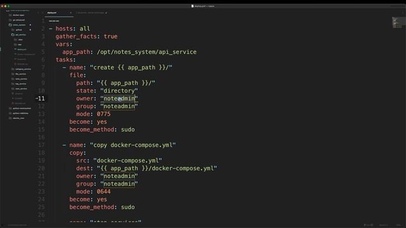Viewport: 406px width, 228px height.
Task: Click the 'tasks:' line in the editor
Action: coord(65,60)
